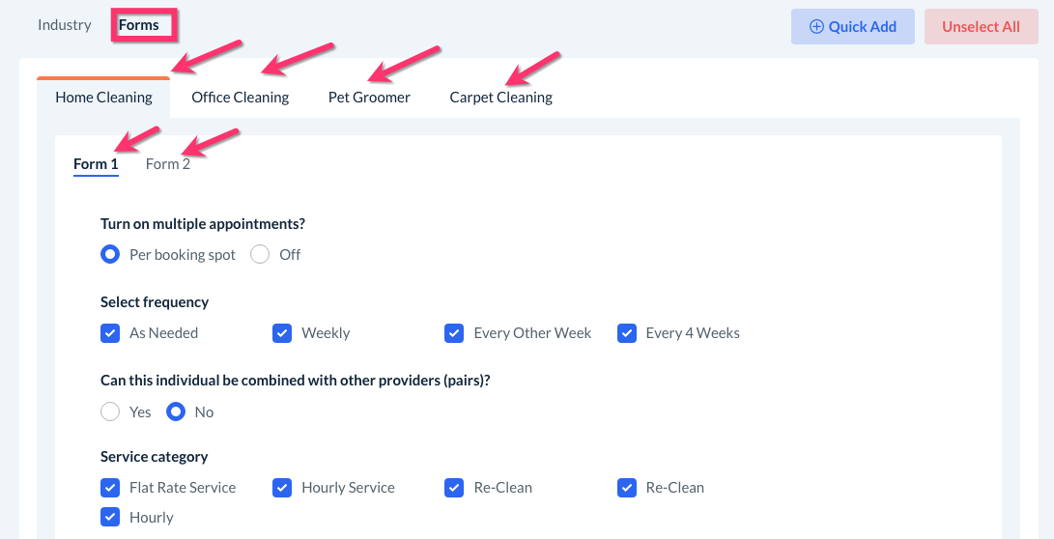Open the Office Cleaning tab
The image size is (1054, 539).
pyautogui.click(x=240, y=98)
